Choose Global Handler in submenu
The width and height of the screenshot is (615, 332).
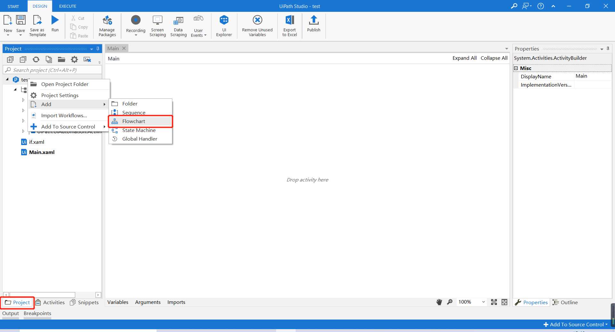[141, 139]
